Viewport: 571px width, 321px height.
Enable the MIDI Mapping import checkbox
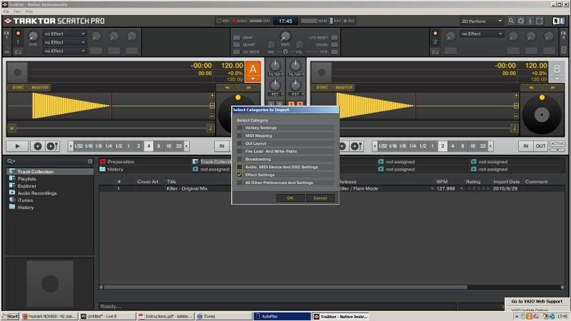click(240, 136)
